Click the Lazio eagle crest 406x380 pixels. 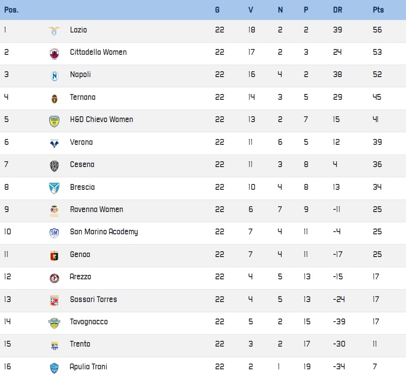pos(54,31)
